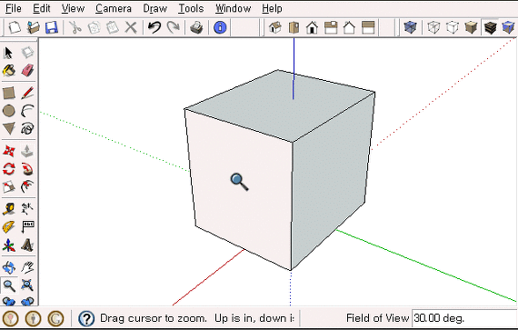Toggle X-ray display mode blue cube

410,27
